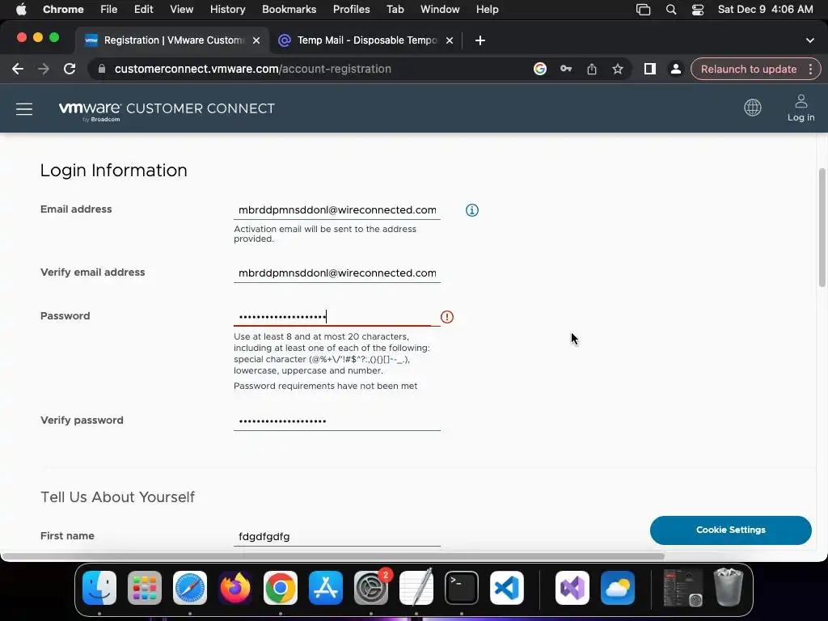
Task: Toggle the Chrome side panel icon
Action: pyautogui.click(x=649, y=70)
